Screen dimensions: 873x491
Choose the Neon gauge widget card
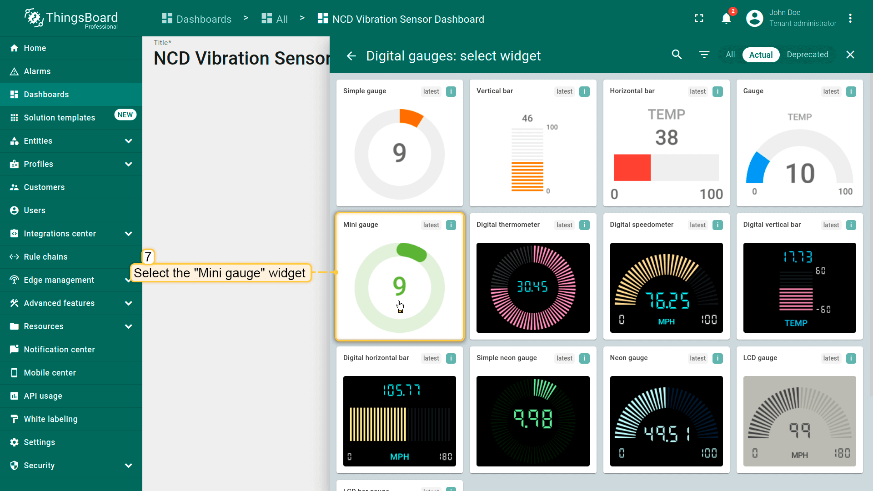pos(666,410)
